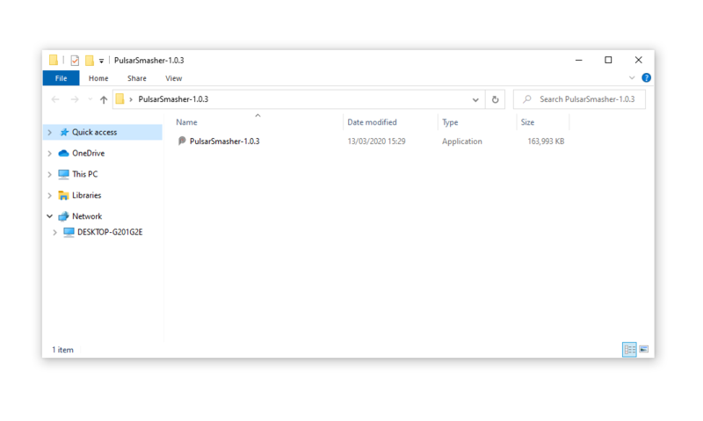Select Quick access in navigation pane
This screenshot has width=703, height=421.
pos(95,132)
